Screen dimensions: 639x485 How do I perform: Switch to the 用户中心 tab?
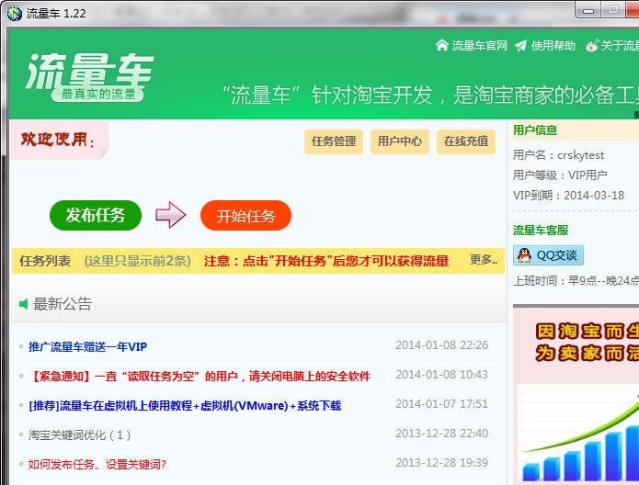(399, 141)
